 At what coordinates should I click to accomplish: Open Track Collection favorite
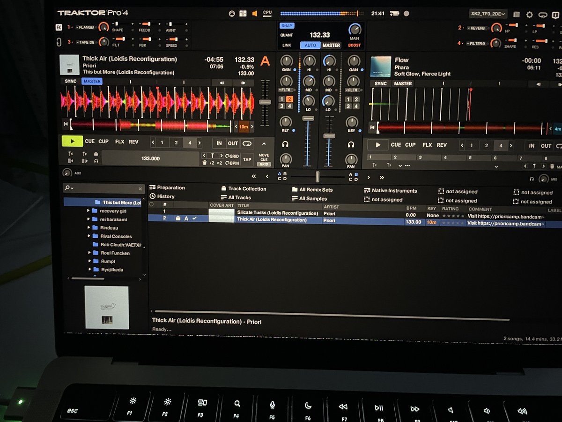[244, 188]
